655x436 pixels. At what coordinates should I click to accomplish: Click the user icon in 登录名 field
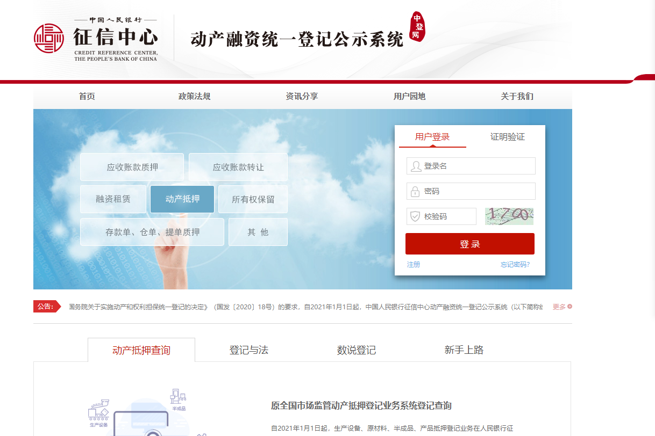(416, 166)
